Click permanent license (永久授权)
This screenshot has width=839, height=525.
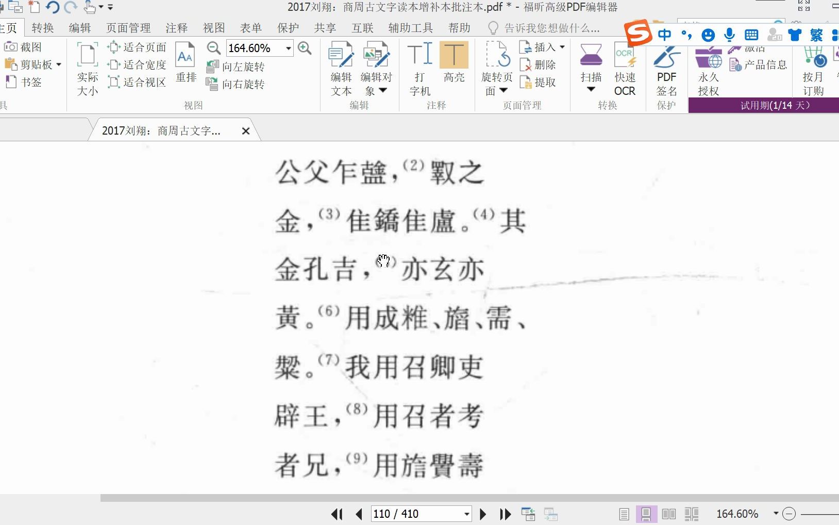click(x=709, y=71)
